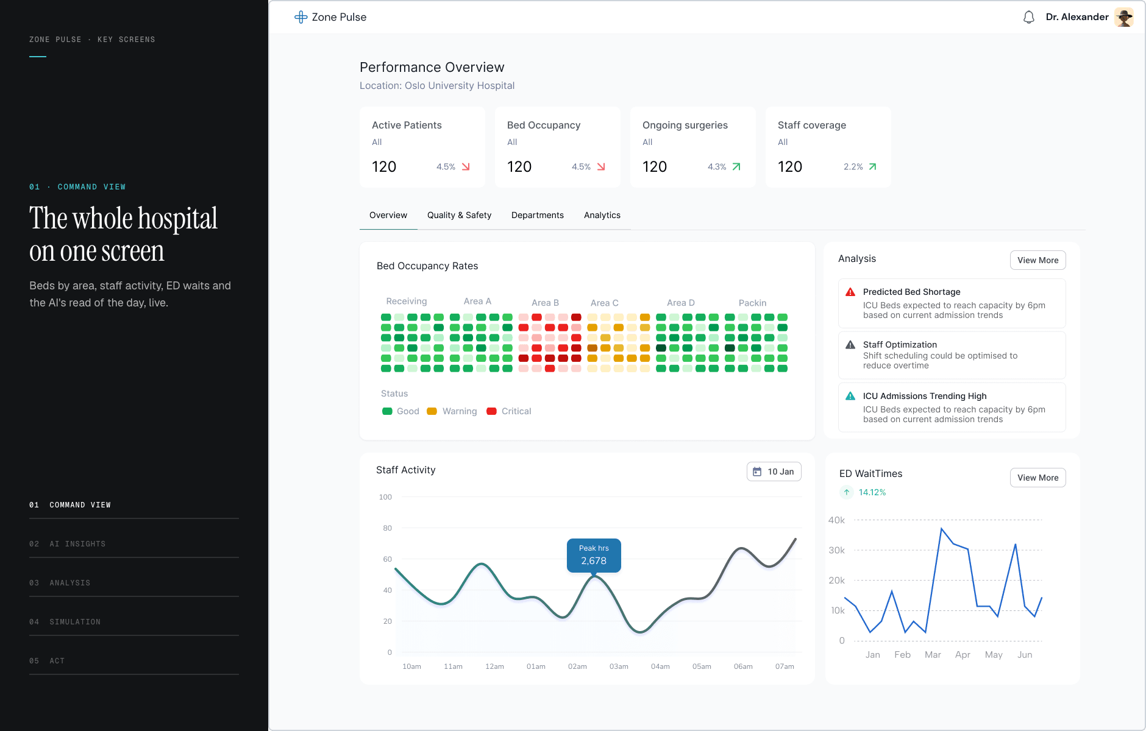Open ICU Admissions Trending High alert
The height and width of the screenshot is (731, 1146).
point(952,408)
